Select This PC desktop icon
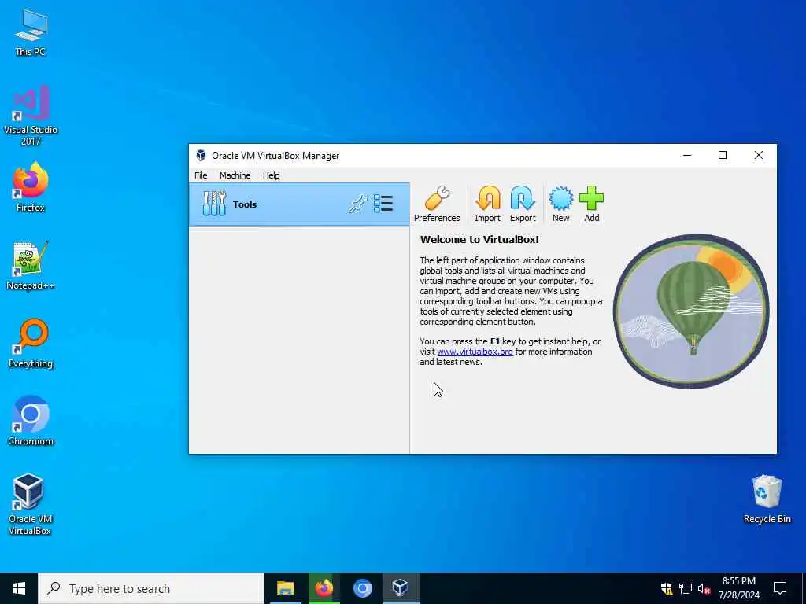The image size is (806, 604). (x=31, y=32)
